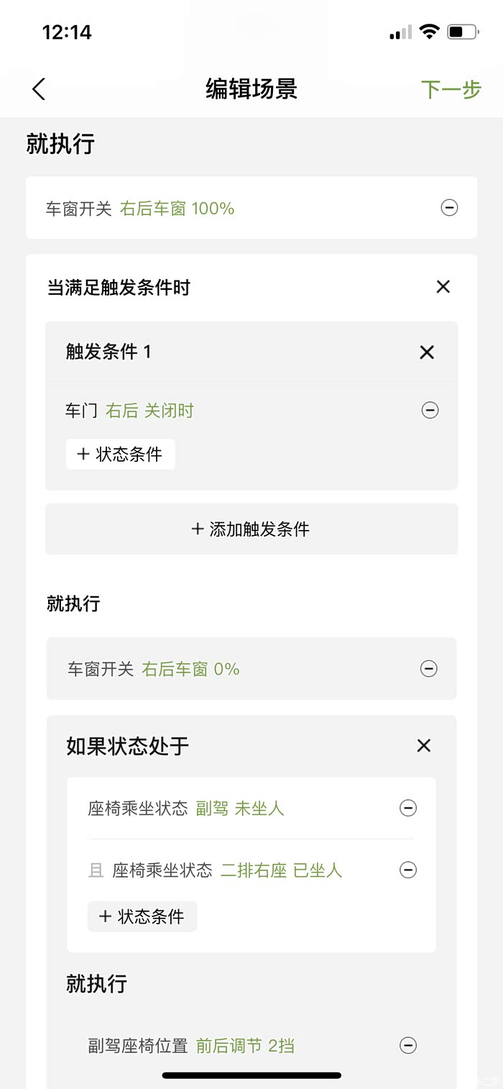Add 状态条件 under 触发条件 1
The image size is (503, 1089).
(120, 455)
